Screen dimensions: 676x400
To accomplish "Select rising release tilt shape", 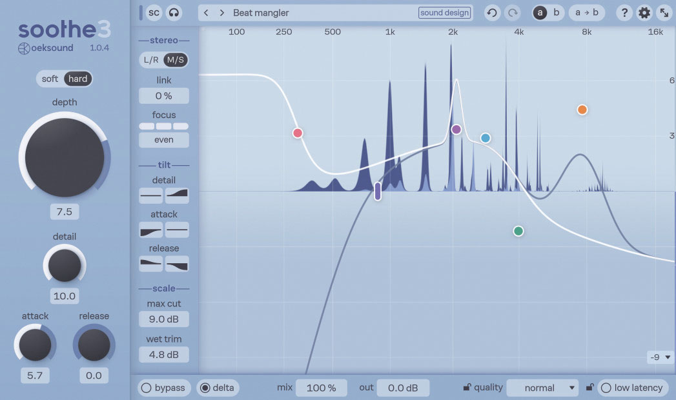I will [x=177, y=263].
